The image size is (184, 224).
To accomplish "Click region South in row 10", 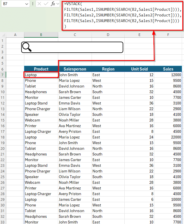I will click(x=108, y=92).
